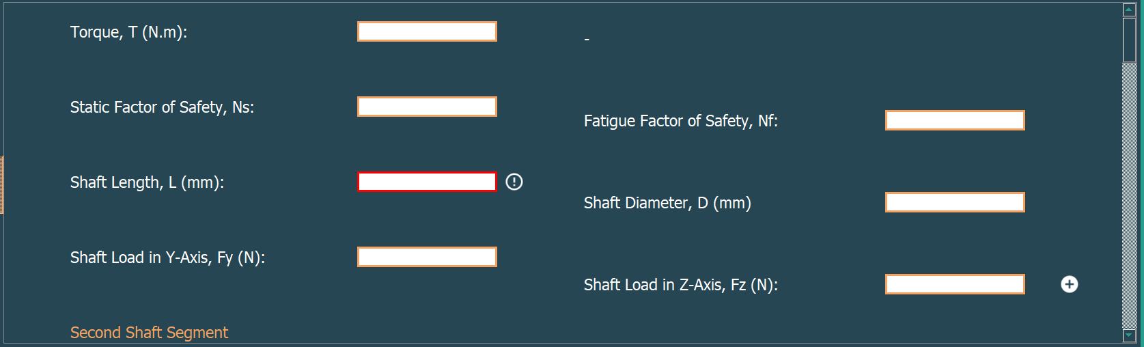This screenshot has height=347, width=1144.
Task: Click the Shaft Load in Z-Axis label
Action: pos(680,285)
